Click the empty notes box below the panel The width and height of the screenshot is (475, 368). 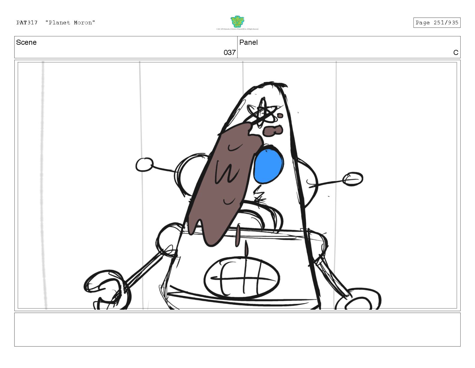(237, 330)
